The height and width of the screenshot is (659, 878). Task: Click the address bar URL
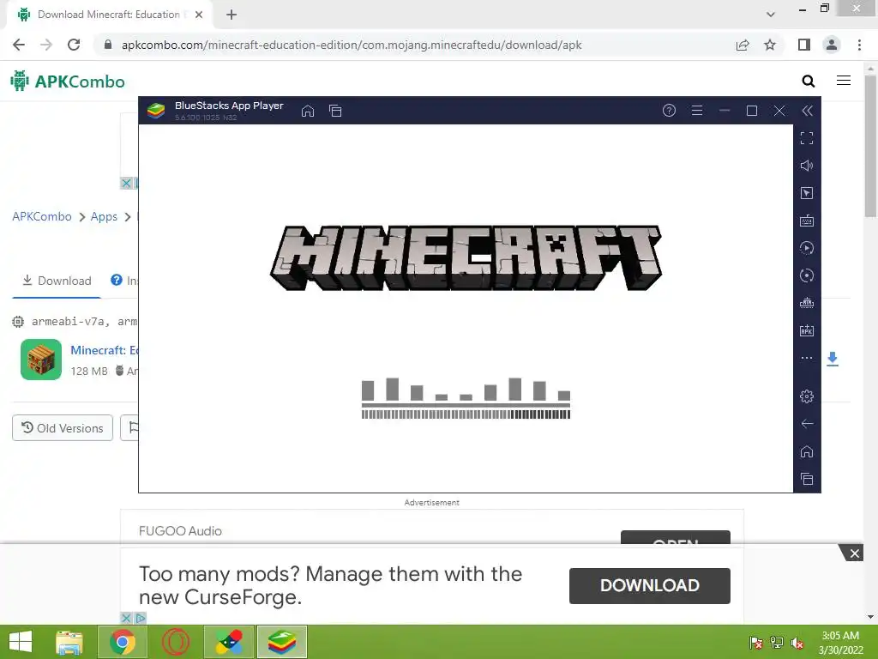352,45
